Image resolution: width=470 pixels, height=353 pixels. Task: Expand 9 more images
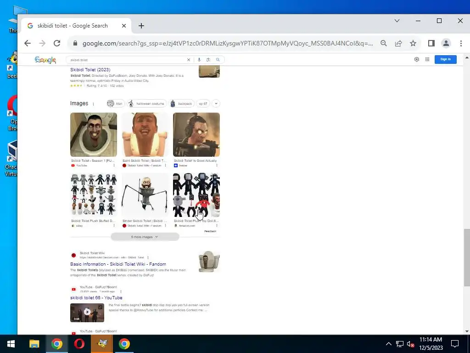(145, 237)
